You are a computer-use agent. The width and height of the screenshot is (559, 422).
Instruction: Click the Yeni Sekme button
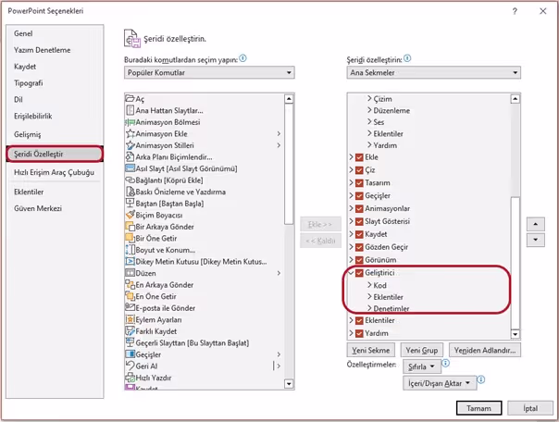(371, 350)
